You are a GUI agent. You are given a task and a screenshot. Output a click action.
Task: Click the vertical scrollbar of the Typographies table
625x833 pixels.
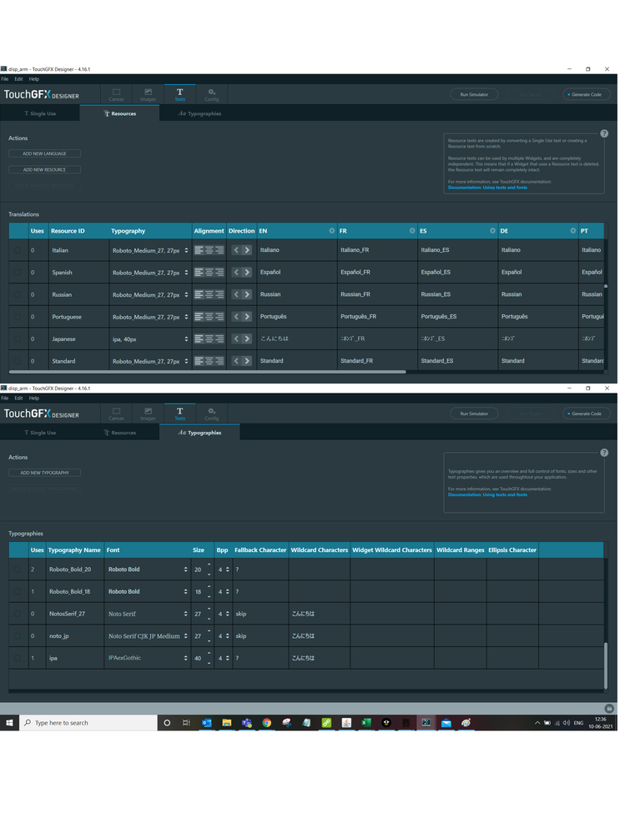click(605, 665)
